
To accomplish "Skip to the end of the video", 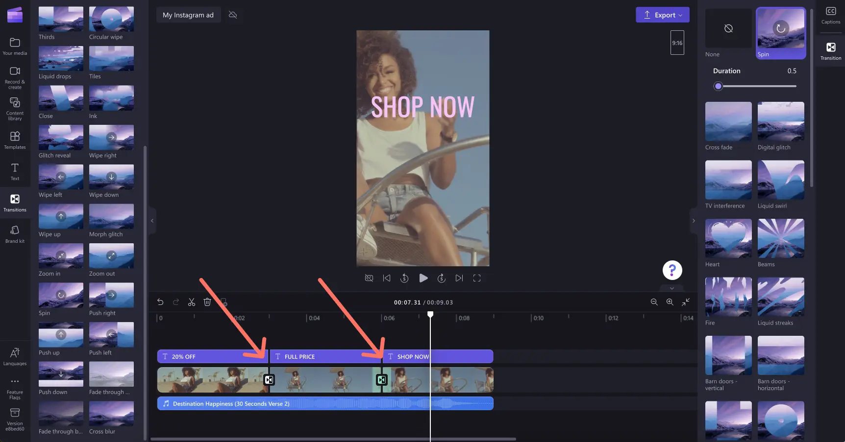I will pyautogui.click(x=459, y=278).
